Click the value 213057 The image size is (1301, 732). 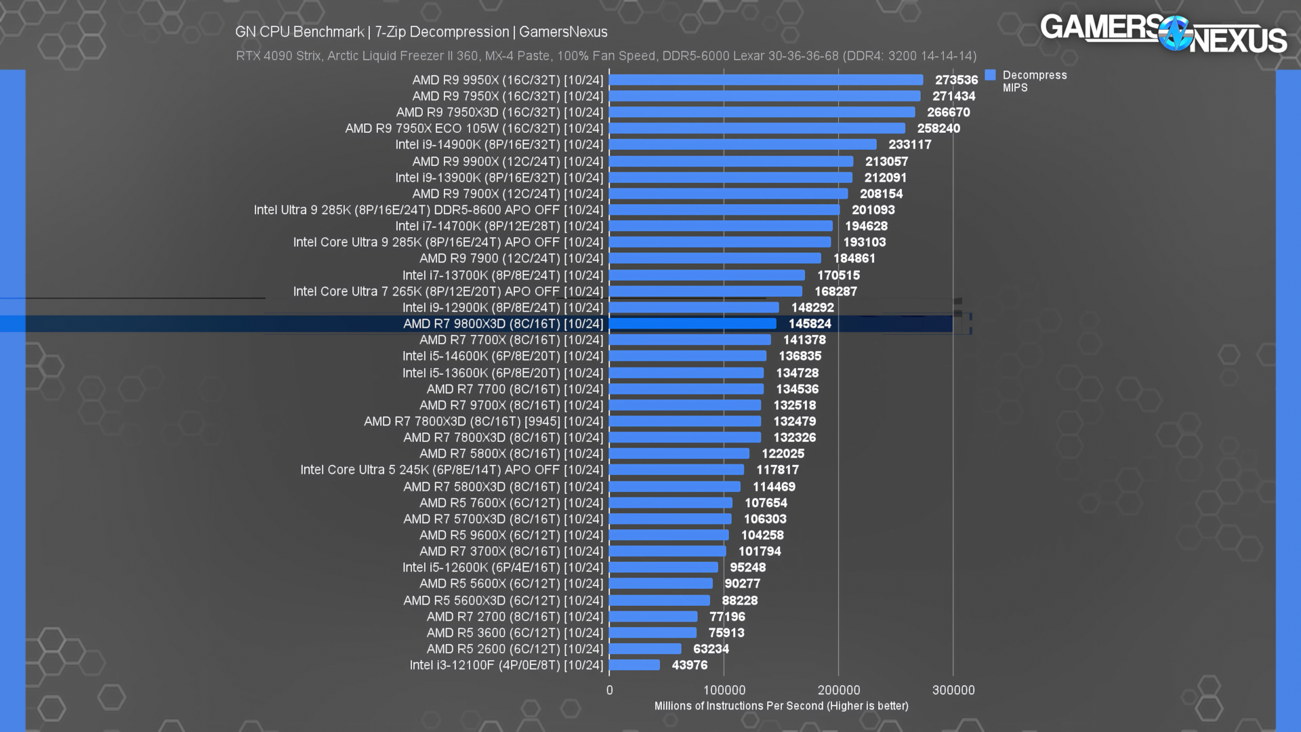tap(886, 161)
